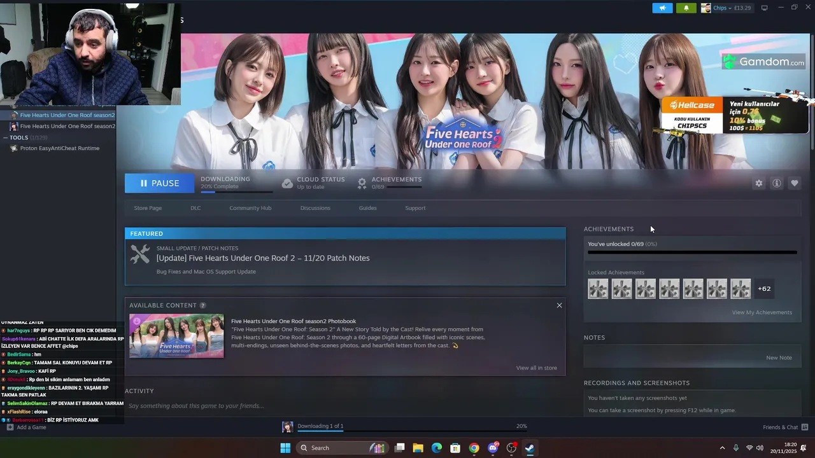Click the Five Hearts Under One Roof season2 Photobook title

tap(294, 321)
